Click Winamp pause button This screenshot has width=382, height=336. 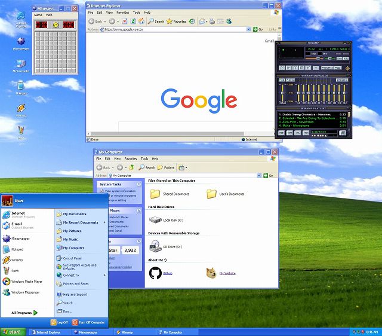point(295,68)
